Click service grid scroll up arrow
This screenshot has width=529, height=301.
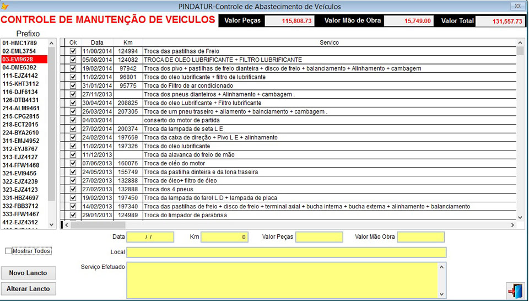click(520, 42)
